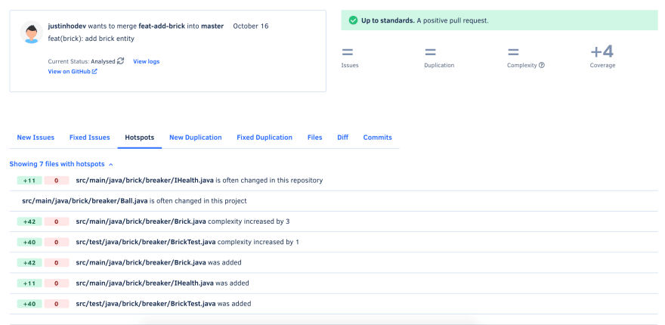Viewport: 665px width, 325px height.
Task: Open the Files tab
Action: point(314,138)
